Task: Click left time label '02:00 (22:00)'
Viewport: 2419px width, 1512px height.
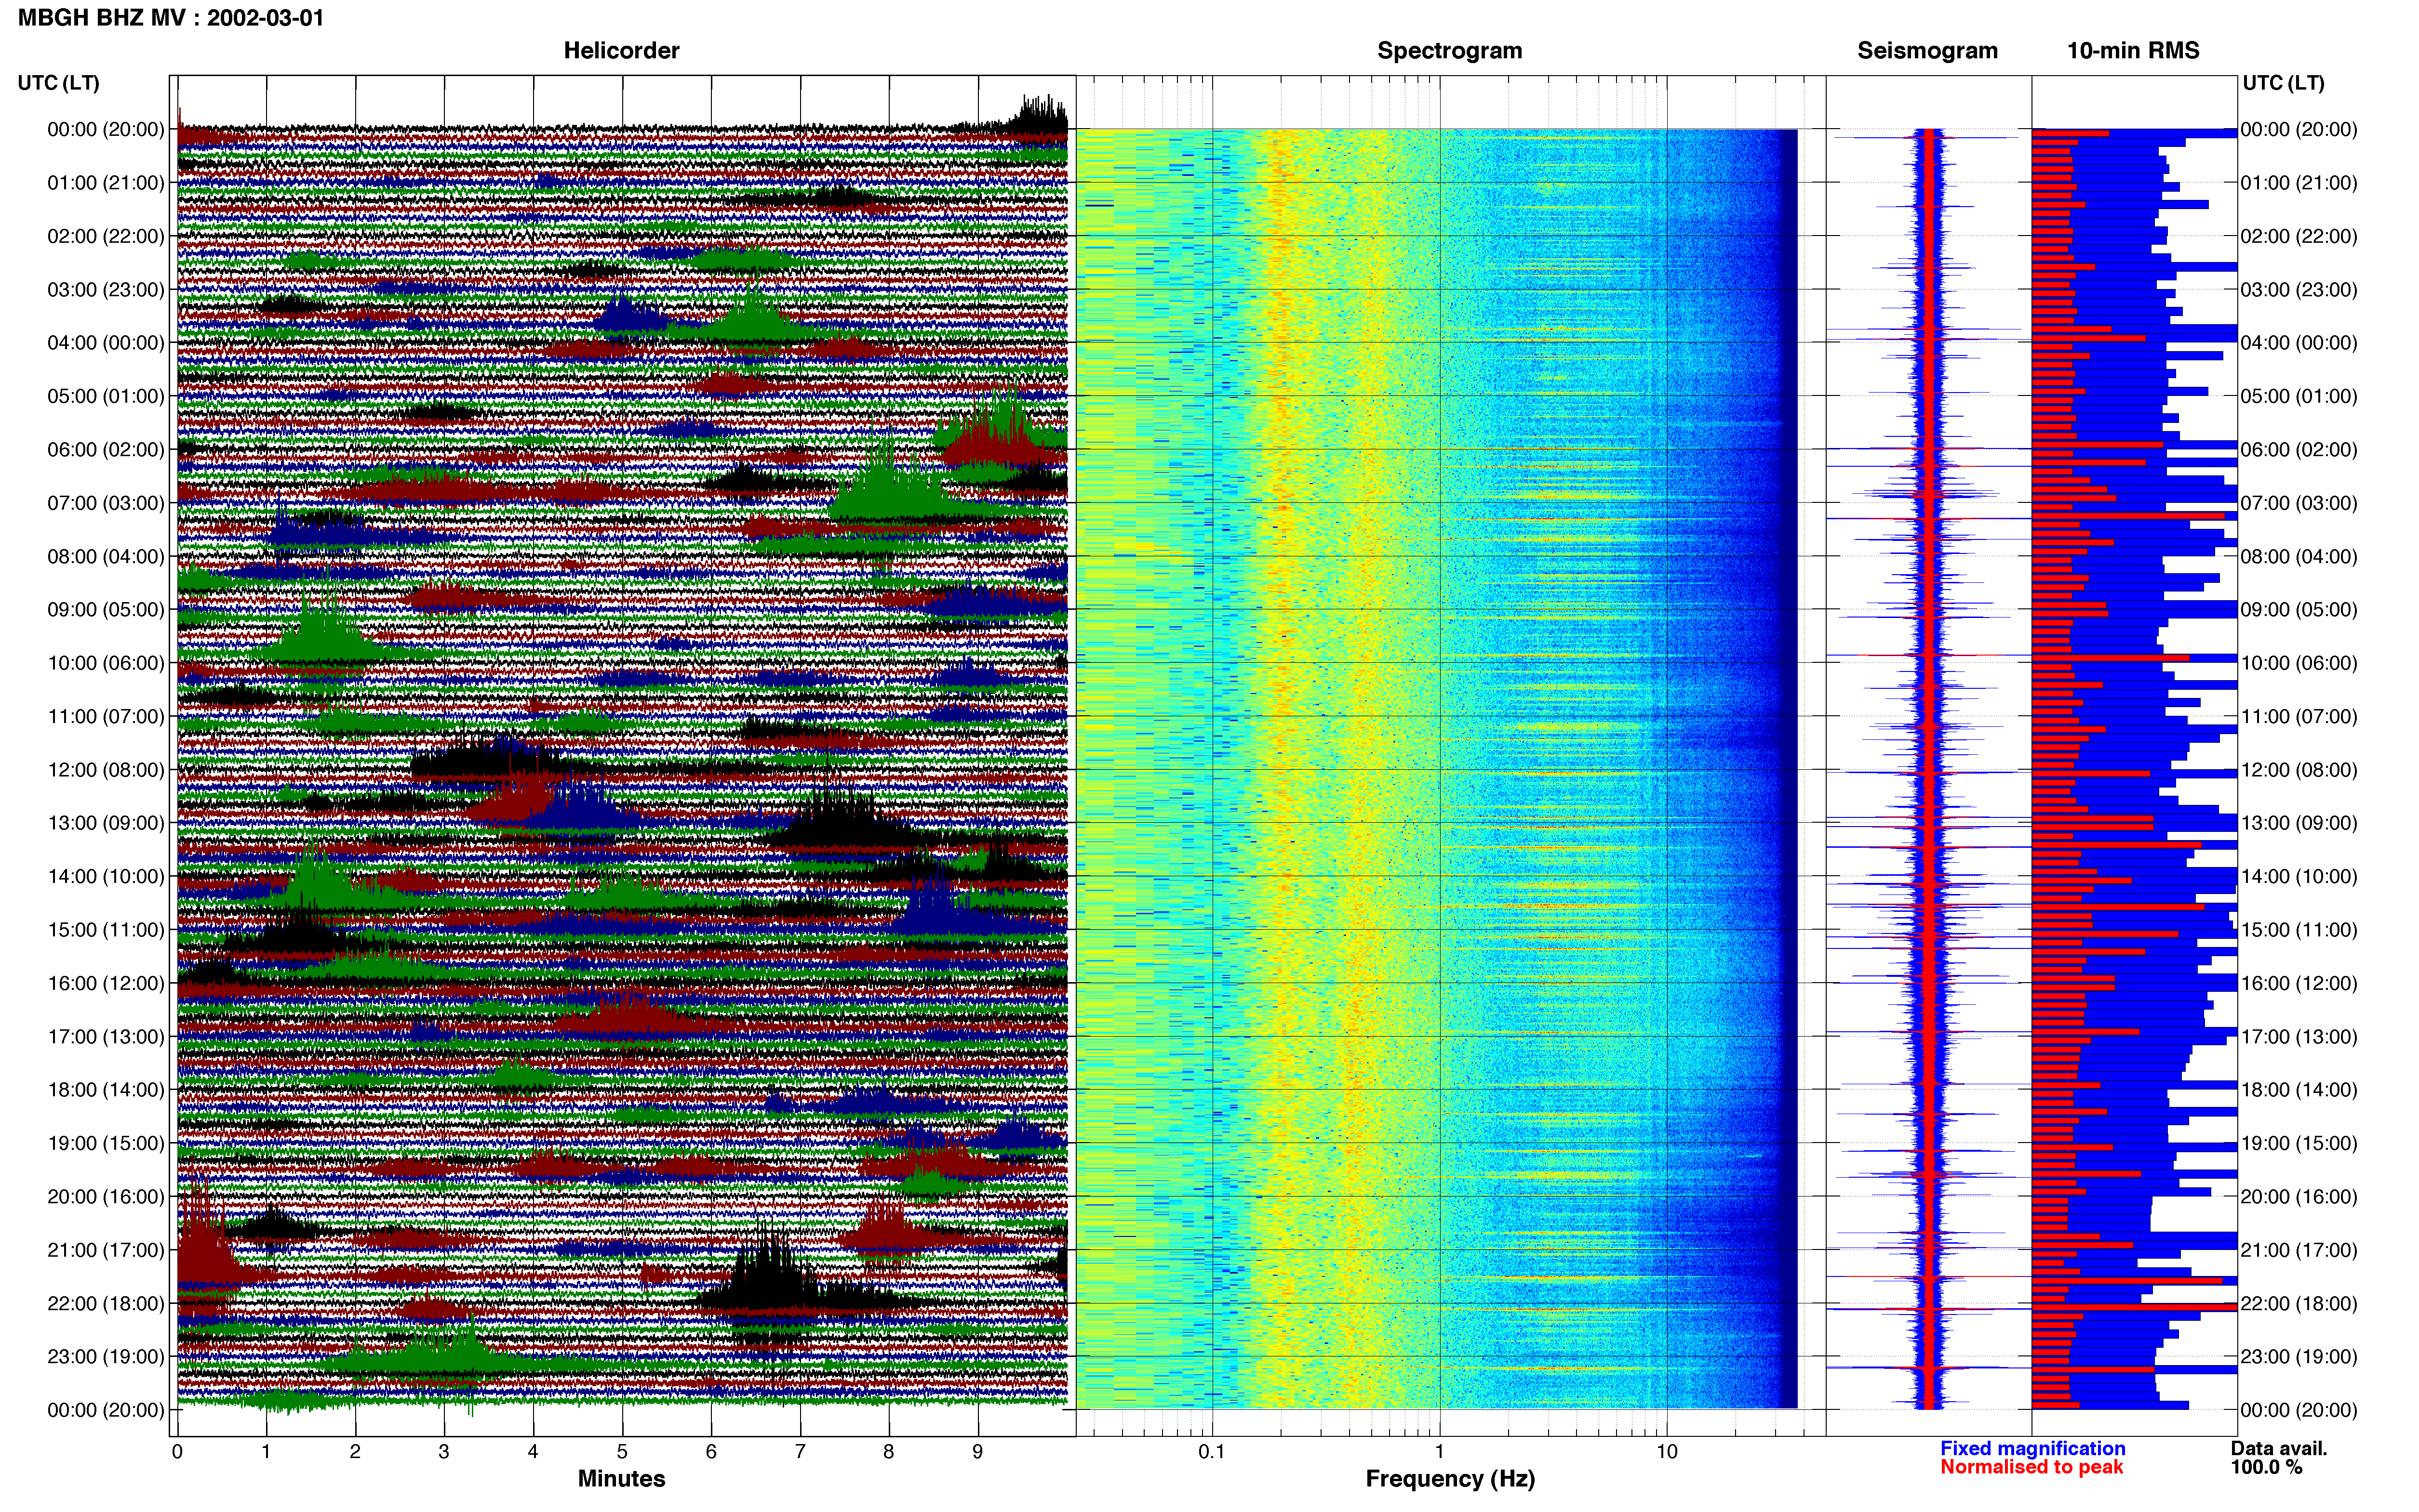Action: (106, 236)
